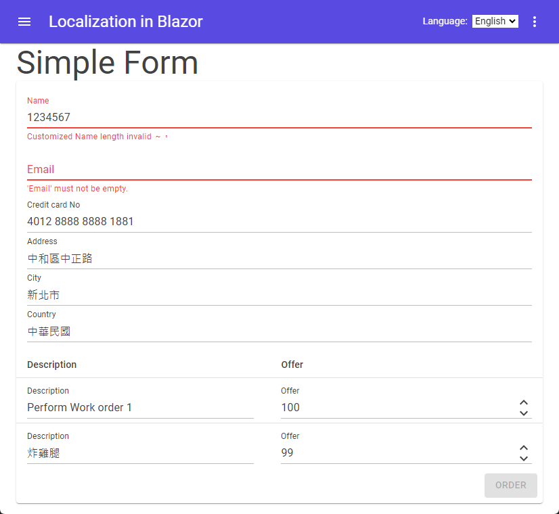The image size is (559, 514).
Task: Click the Localization in Blazor title
Action: point(126,22)
